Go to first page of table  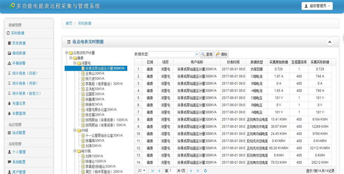pyautogui.click(x=152, y=171)
